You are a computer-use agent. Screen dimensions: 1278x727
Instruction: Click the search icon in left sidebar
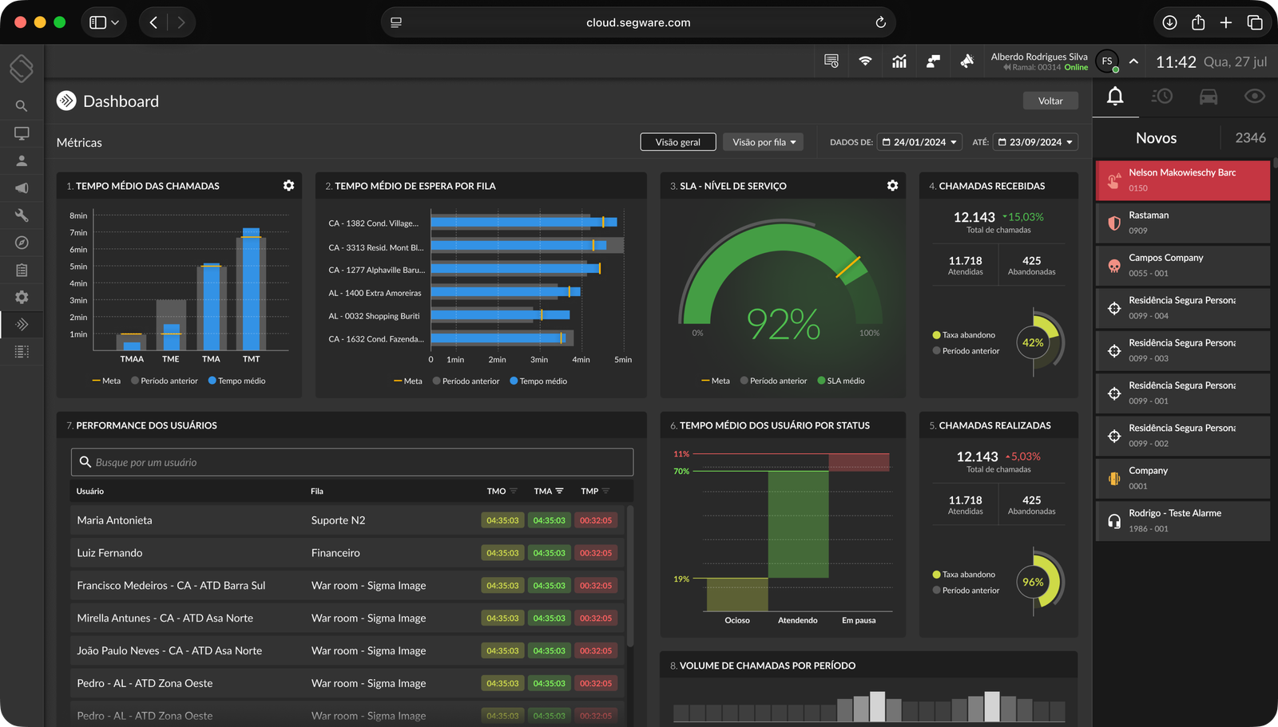click(22, 106)
